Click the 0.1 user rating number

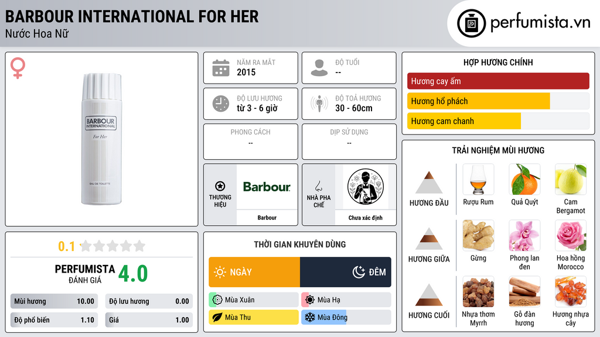(67, 246)
